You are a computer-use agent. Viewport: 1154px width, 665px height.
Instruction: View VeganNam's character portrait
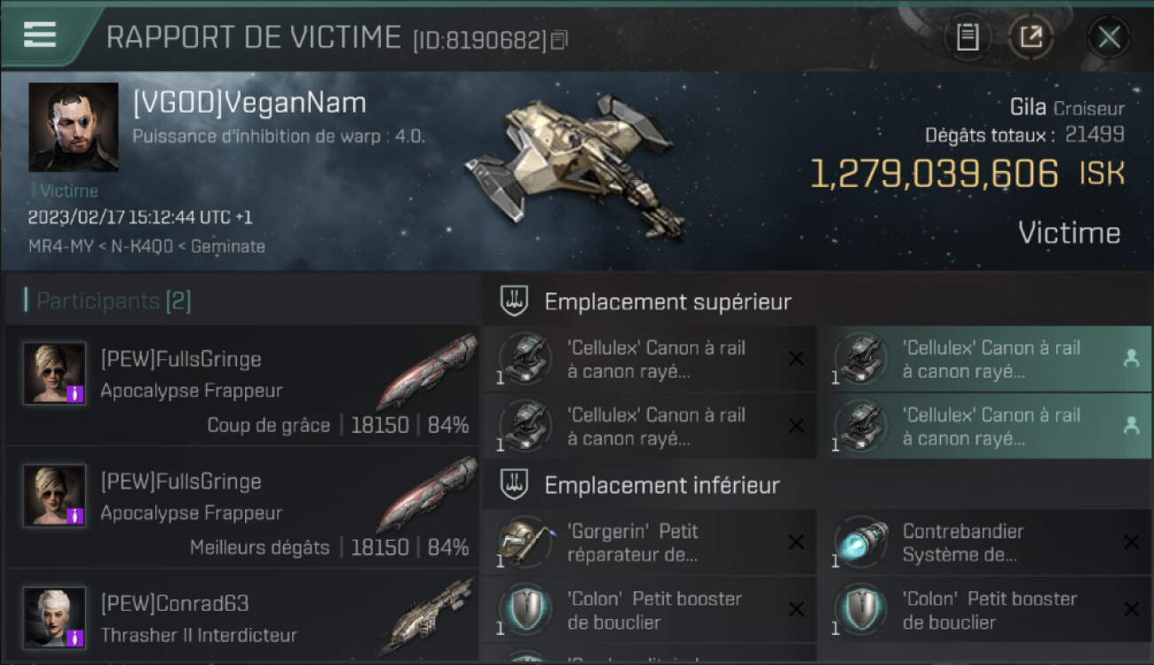click(x=74, y=127)
